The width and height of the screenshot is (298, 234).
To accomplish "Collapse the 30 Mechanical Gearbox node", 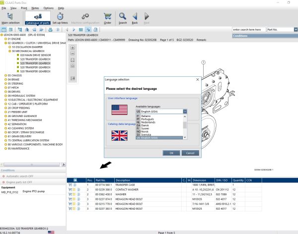I will pos(9,51).
